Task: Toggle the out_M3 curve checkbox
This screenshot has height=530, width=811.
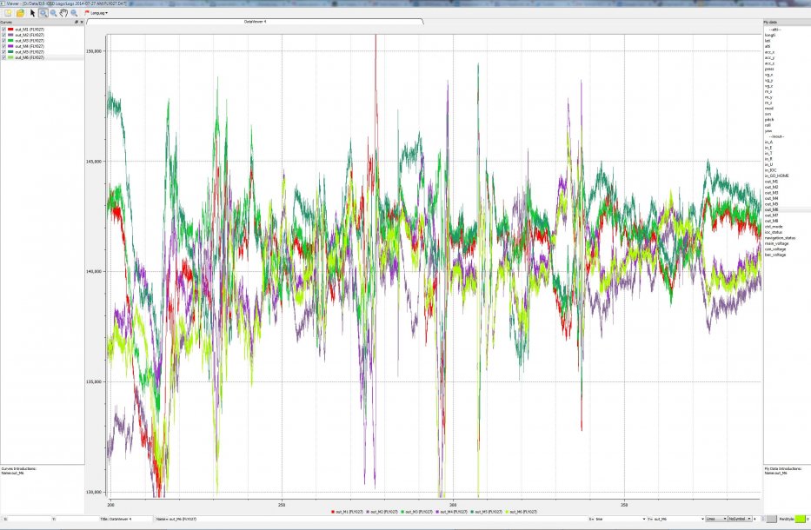Action: coord(3,41)
